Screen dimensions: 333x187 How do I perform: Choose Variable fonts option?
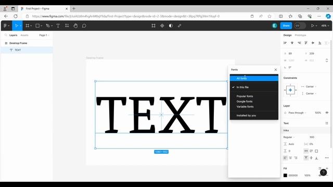point(254,106)
